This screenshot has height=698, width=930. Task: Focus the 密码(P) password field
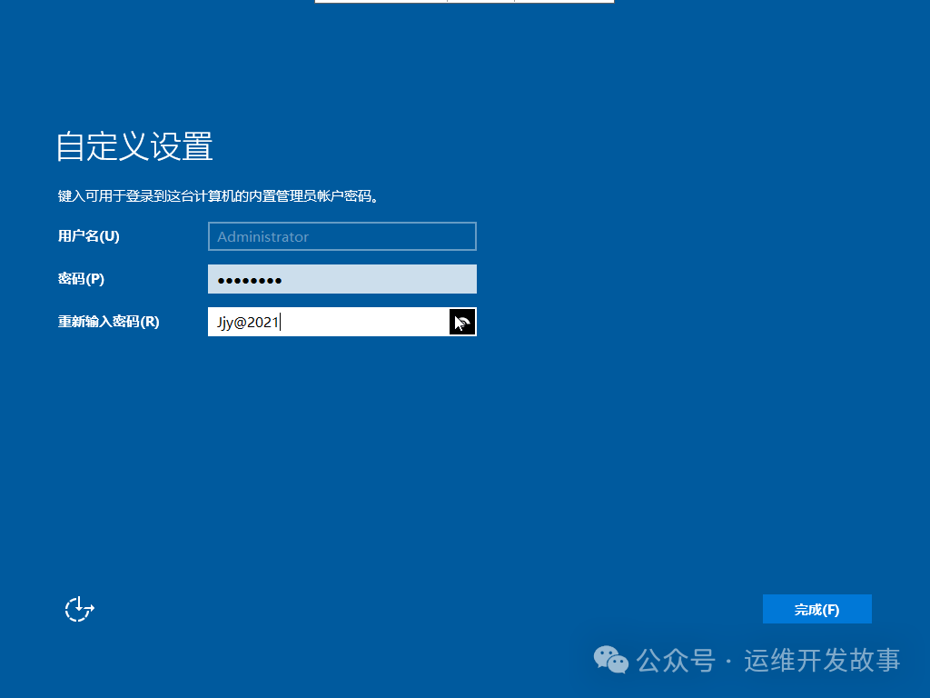(342, 279)
